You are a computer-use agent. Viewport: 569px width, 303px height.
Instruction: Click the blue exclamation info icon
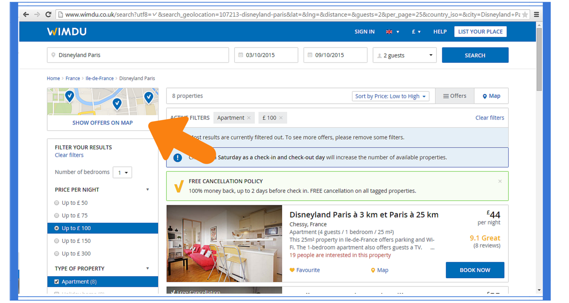[178, 157]
